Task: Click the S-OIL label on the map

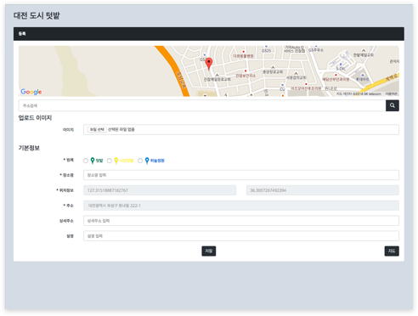Action: coord(341,69)
